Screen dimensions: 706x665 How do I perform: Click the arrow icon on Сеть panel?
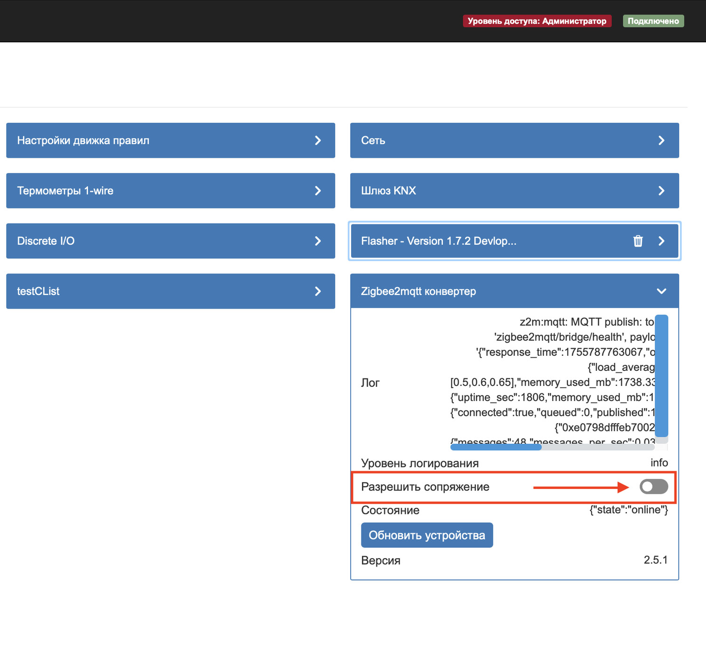click(661, 140)
